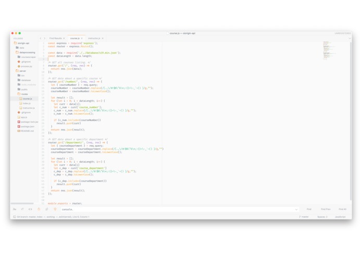The height and width of the screenshot is (257, 362).
Task: Expand the node_modules folder
Action: tap(27, 85)
